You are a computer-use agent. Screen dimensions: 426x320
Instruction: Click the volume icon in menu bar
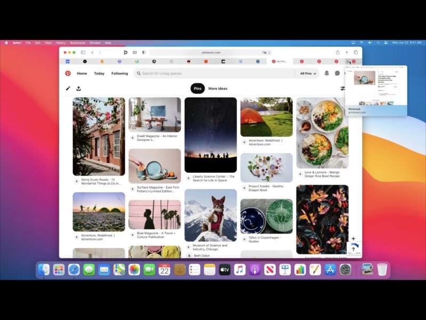(x=370, y=43)
